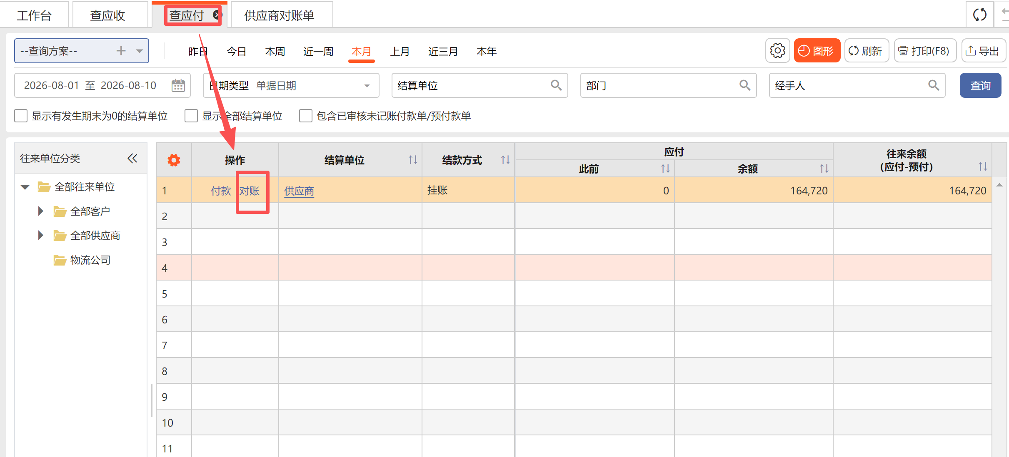Click the refresh icon at top right
1009x457 pixels.
tap(979, 15)
